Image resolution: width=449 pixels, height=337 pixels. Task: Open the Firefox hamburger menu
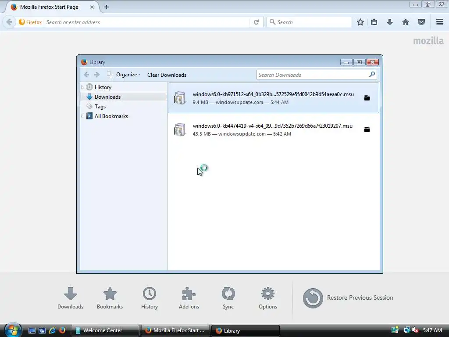[440, 22]
